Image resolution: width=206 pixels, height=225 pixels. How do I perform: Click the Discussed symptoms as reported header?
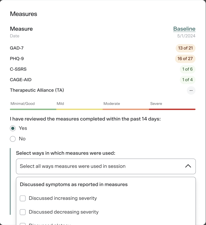[x=73, y=184]
